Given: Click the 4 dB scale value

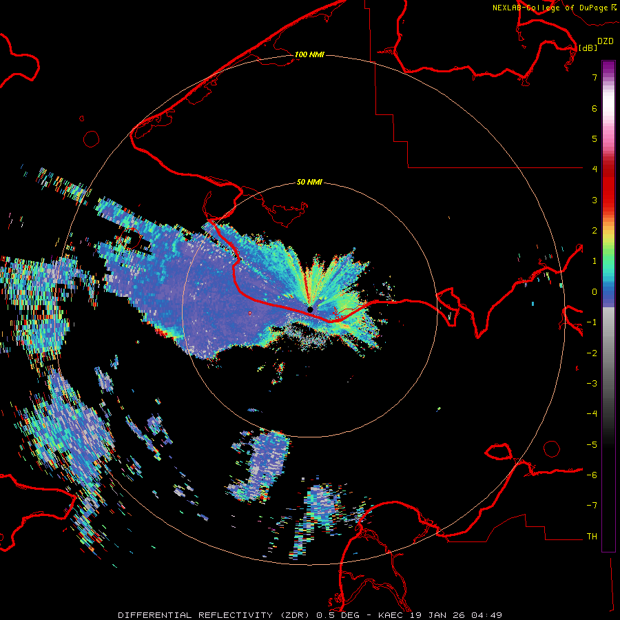Looking at the screenshot, I should pos(595,169).
